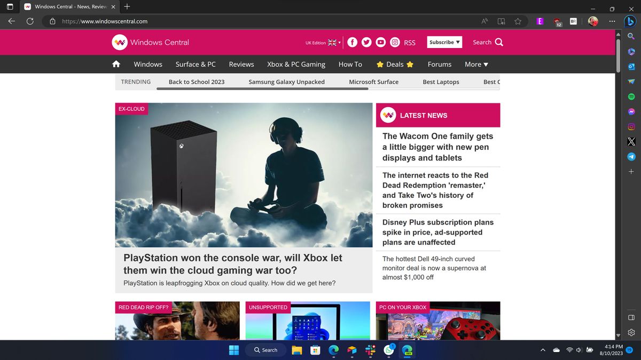Open Samsung Galaxy Unpacked trending link
This screenshot has height=360, width=641.
pyautogui.click(x=286, y=82)
